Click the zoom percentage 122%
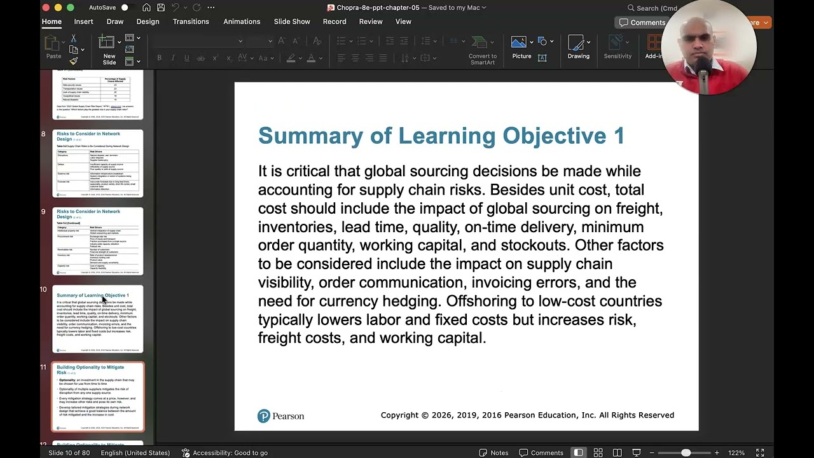This screenshot has height=458, width=814. coord(736,453)
